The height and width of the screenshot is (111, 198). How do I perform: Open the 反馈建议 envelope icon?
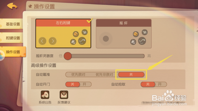64,95
